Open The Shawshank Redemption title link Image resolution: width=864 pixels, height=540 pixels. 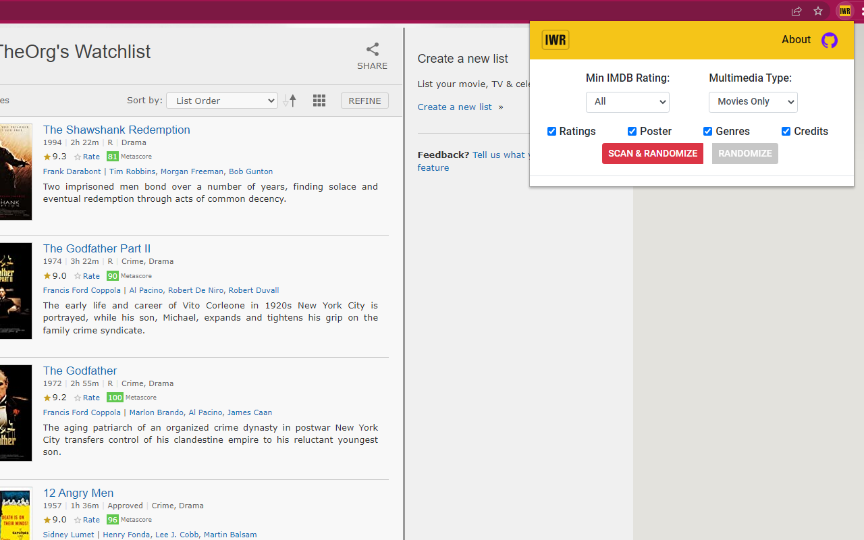point(116,130)
